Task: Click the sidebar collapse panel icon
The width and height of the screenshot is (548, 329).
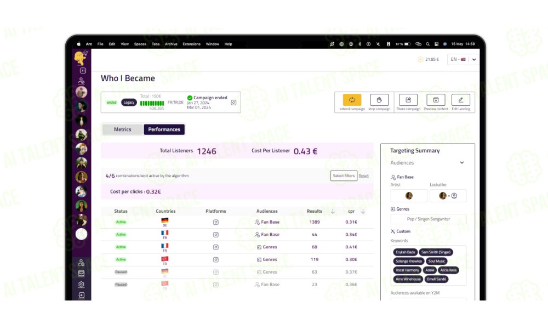Action: coord(83,71)
